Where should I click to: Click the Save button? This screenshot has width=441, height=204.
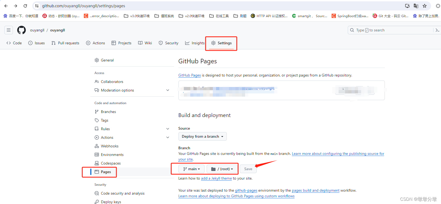click(x=248, y=169)
